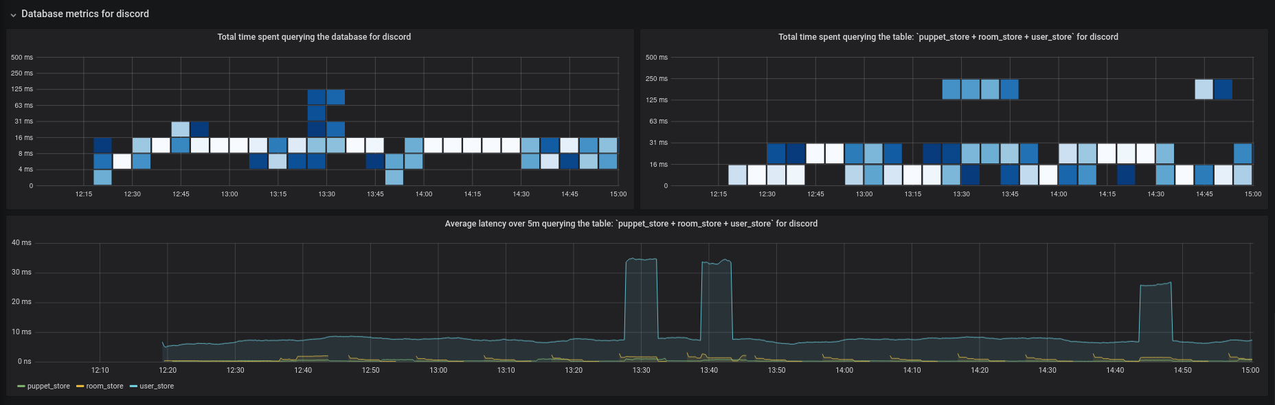This screenshot has height=405, width=1275.
Task: Select the lowest light-blue cell near 12:20 in the left heatmap
Action: (102, 177)
